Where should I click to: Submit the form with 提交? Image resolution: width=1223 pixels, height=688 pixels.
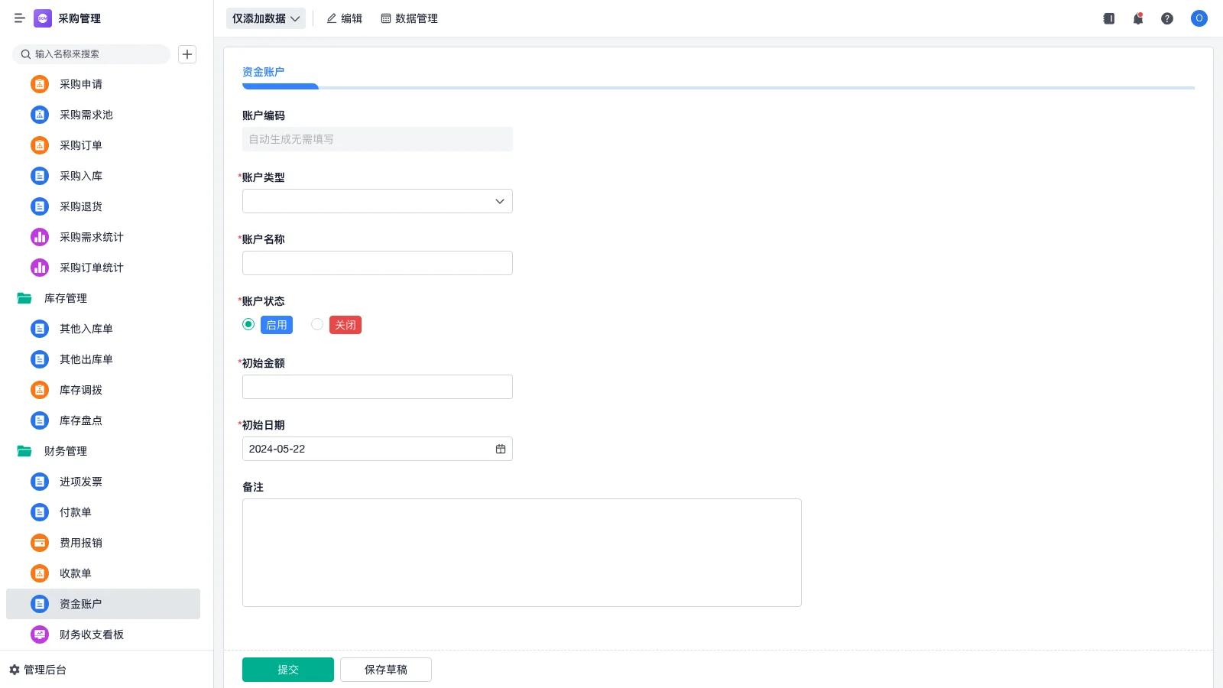click(288, 670)
